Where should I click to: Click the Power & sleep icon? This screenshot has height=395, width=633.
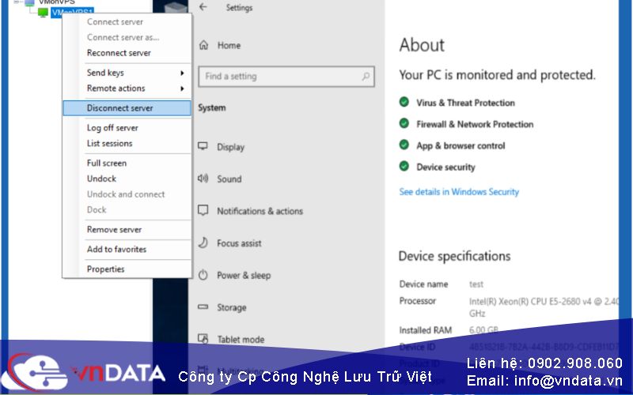point(203,275)
